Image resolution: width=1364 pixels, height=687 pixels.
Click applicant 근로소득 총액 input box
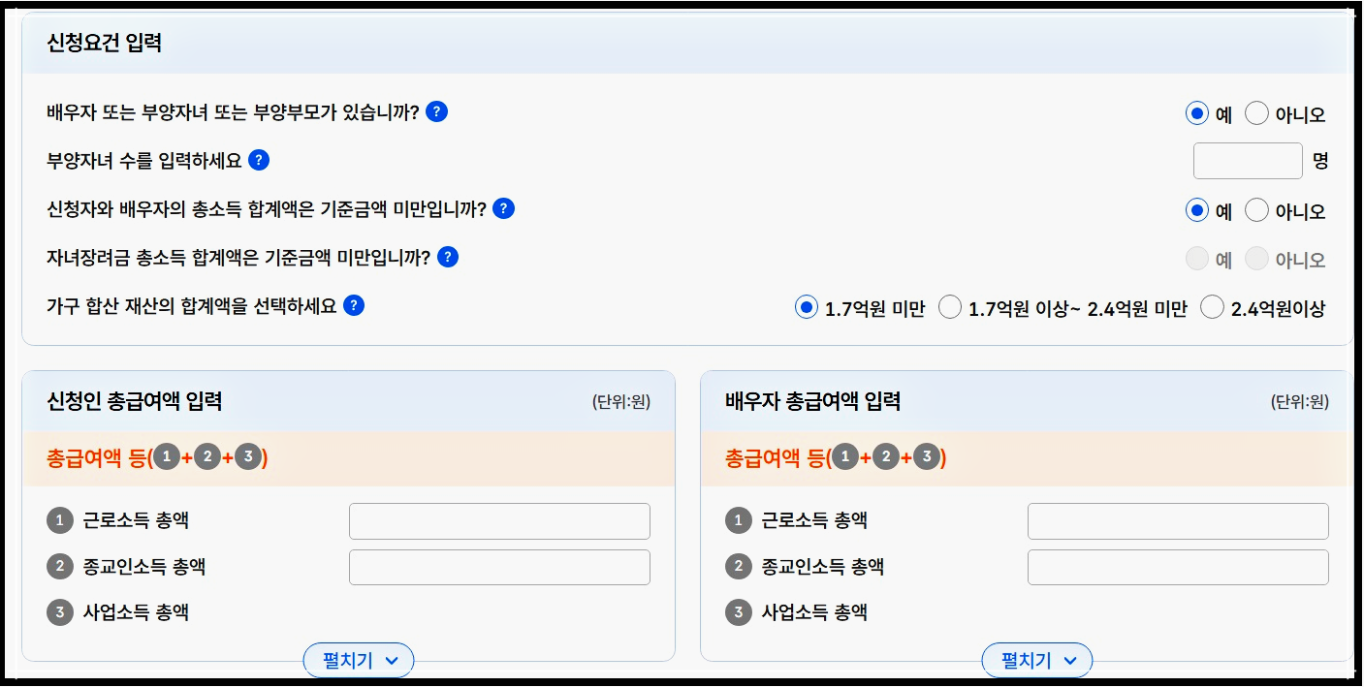coord(499,520)
